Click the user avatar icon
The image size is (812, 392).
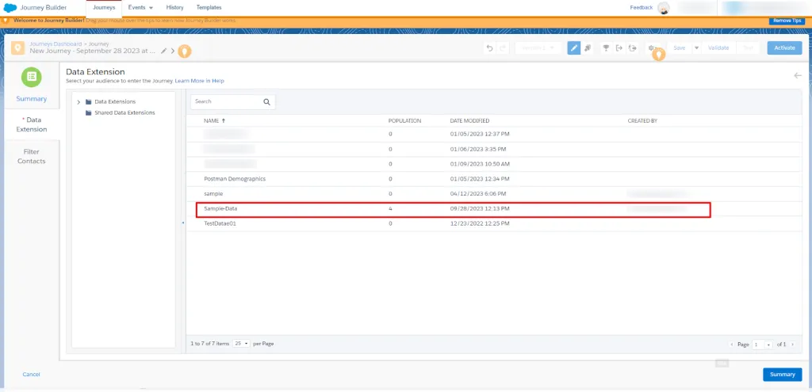[x=664, y=8]
